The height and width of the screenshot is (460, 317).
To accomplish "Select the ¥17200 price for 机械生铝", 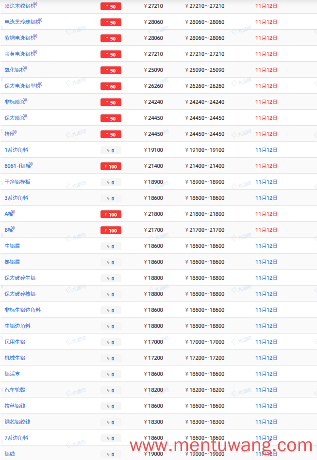I will 153,358.
